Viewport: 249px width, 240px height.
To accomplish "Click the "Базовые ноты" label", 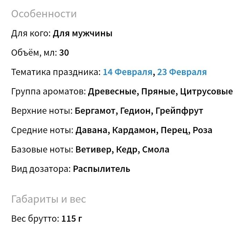I will tap(42, 150).
